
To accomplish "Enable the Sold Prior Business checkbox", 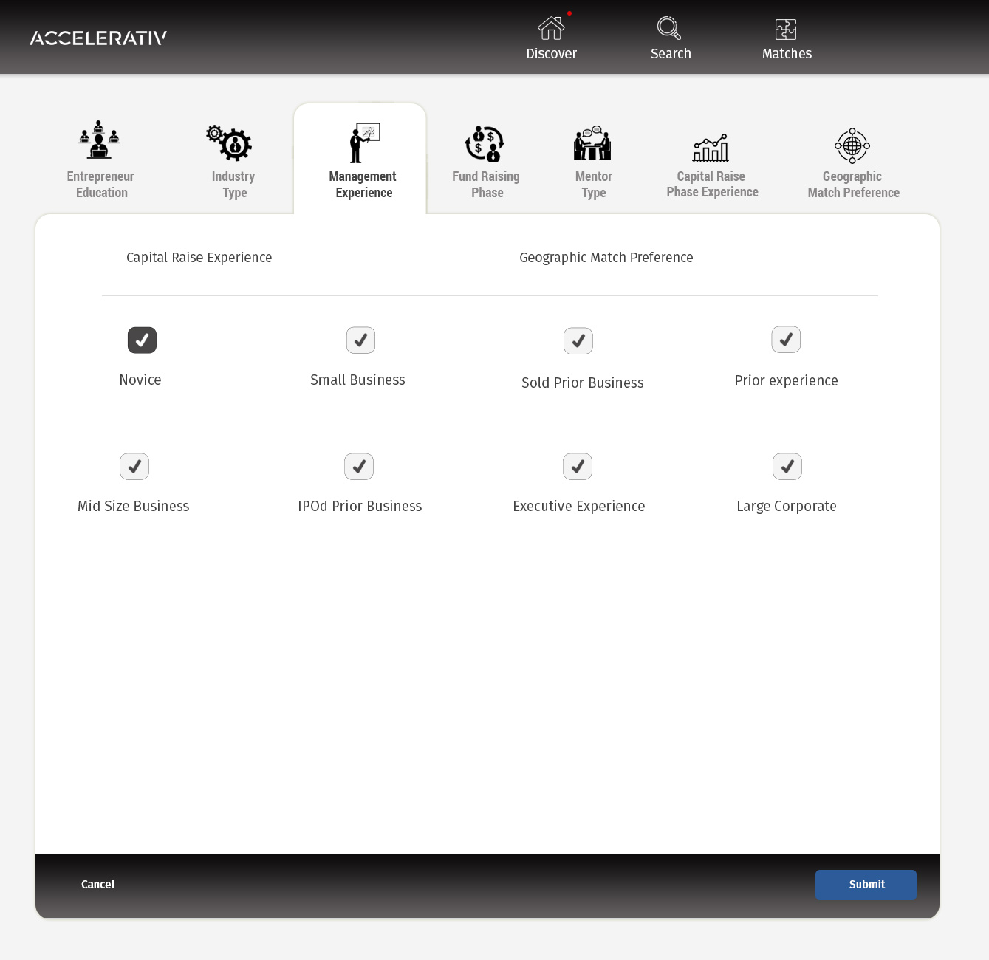I will point(578,341).
